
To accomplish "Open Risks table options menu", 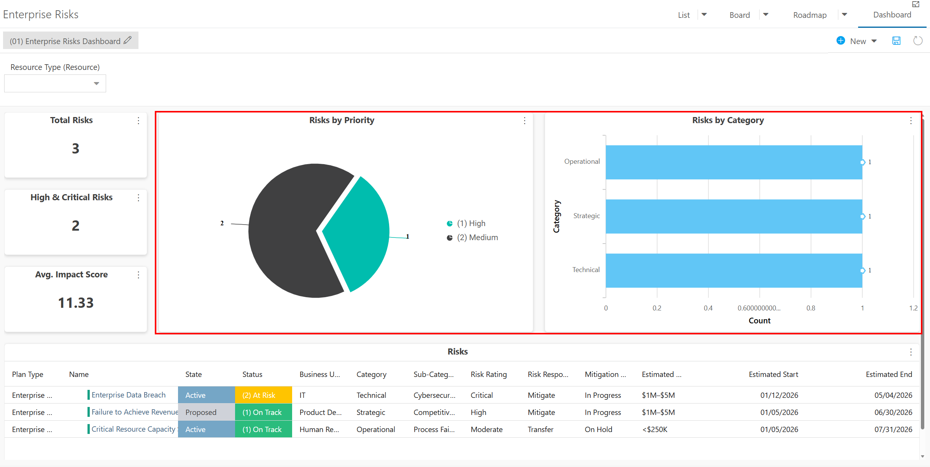I will coord(911,352).
